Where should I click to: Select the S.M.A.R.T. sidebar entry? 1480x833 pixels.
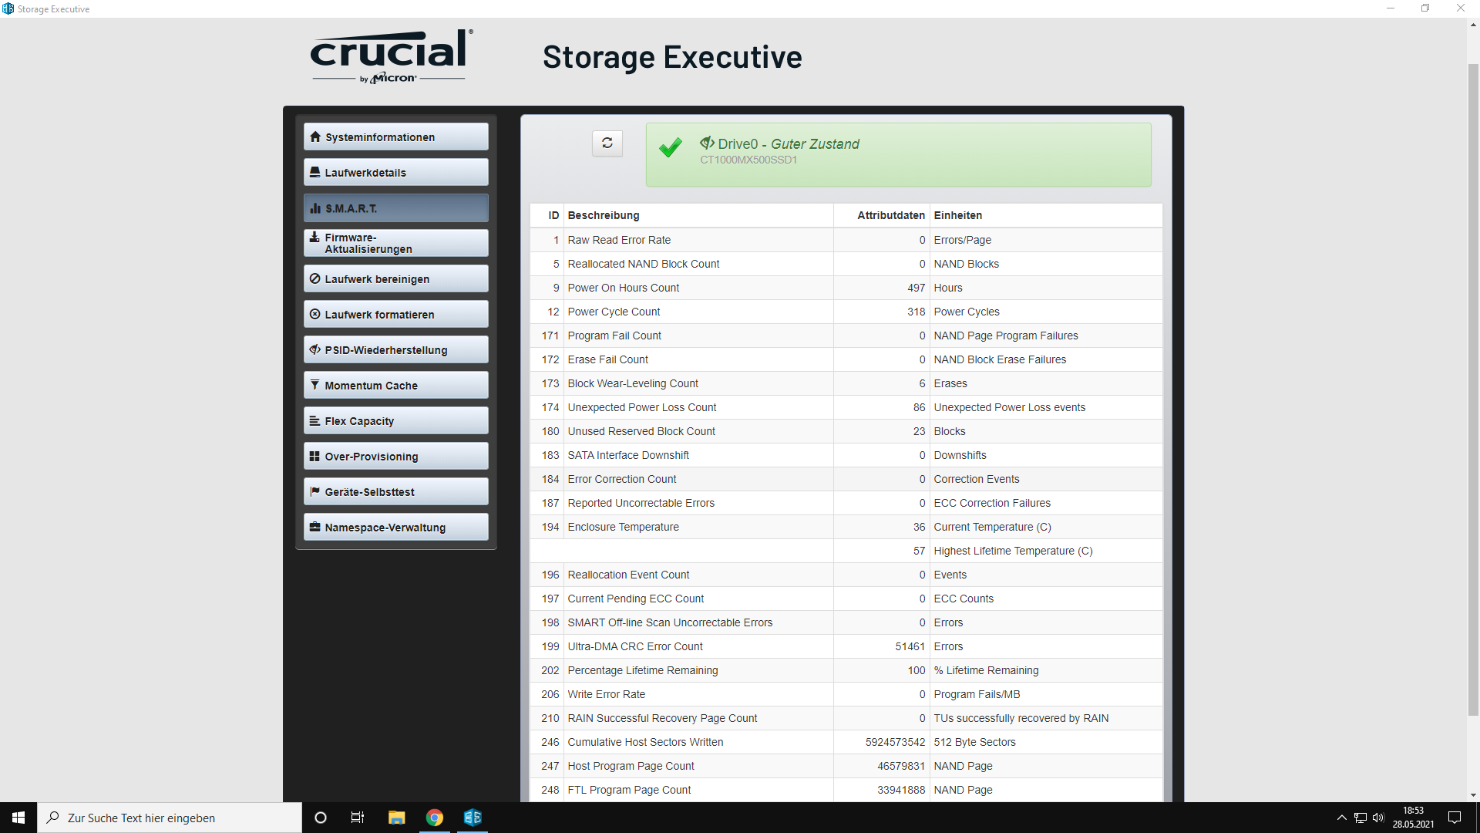395,208
